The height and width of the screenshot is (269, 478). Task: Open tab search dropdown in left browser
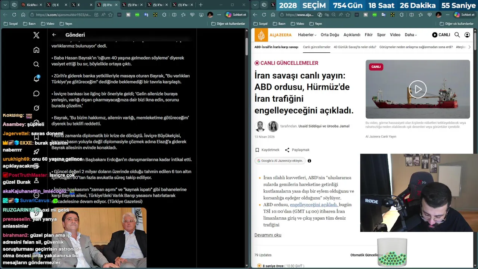click(x=5, y=5)
